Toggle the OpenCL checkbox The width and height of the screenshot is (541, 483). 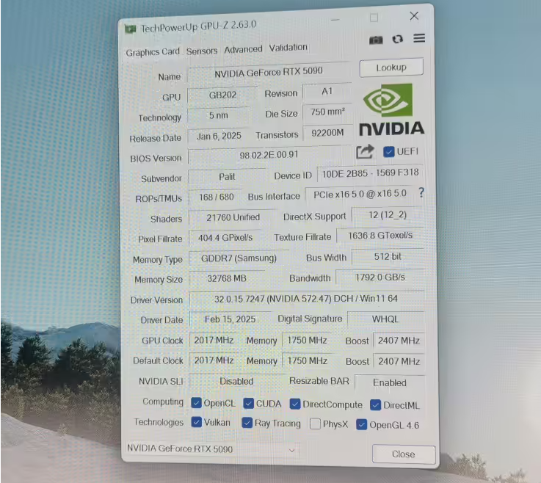196,402
